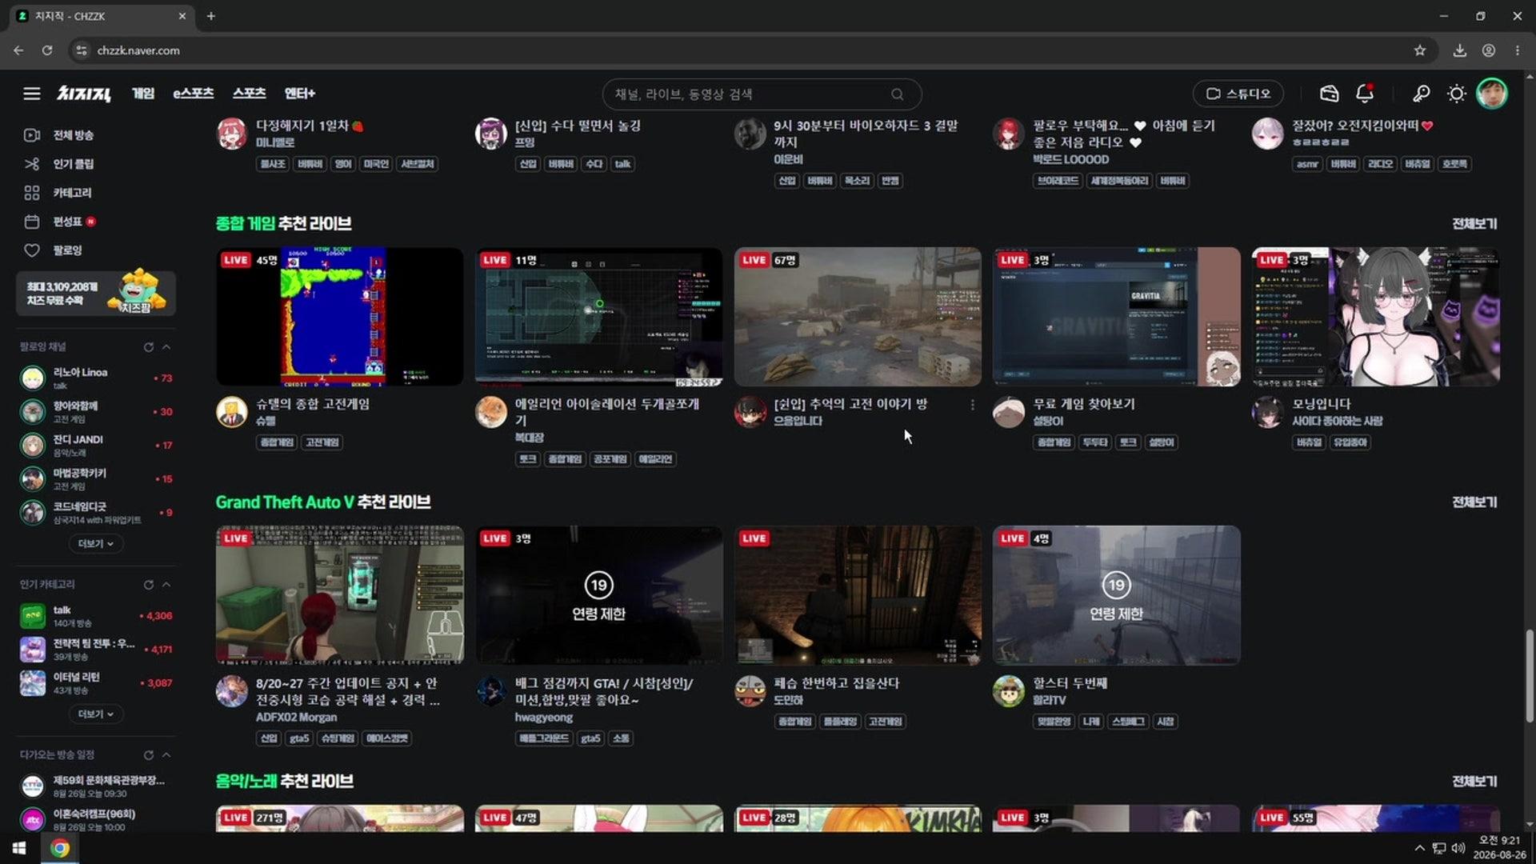Expand more following channels with 더보기

(95, 544)
